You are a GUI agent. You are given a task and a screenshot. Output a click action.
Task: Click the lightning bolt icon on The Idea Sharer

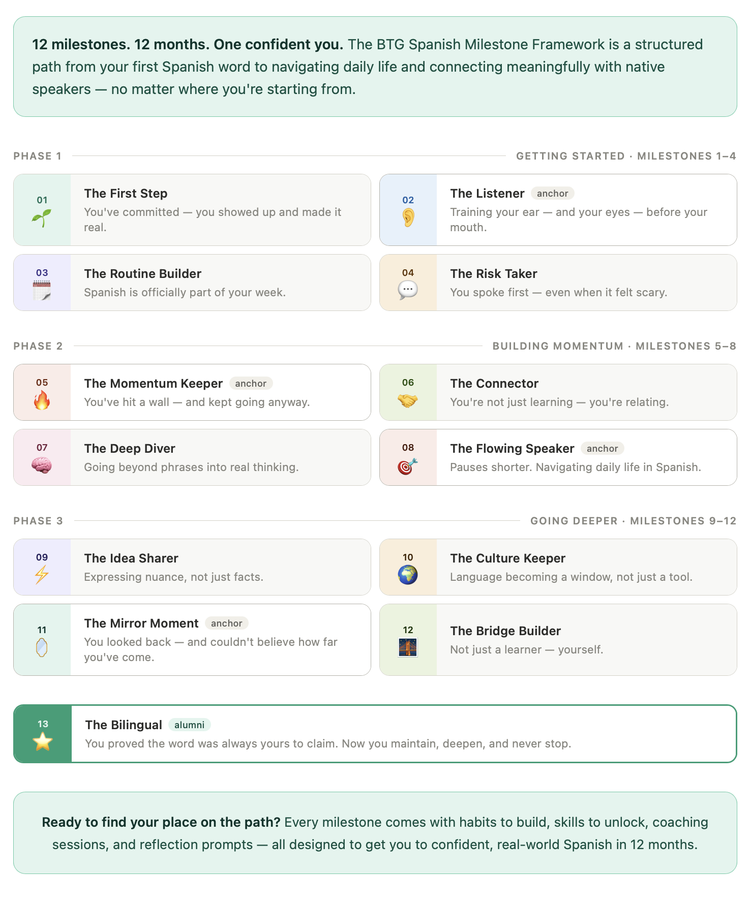[x=42, y=575]
